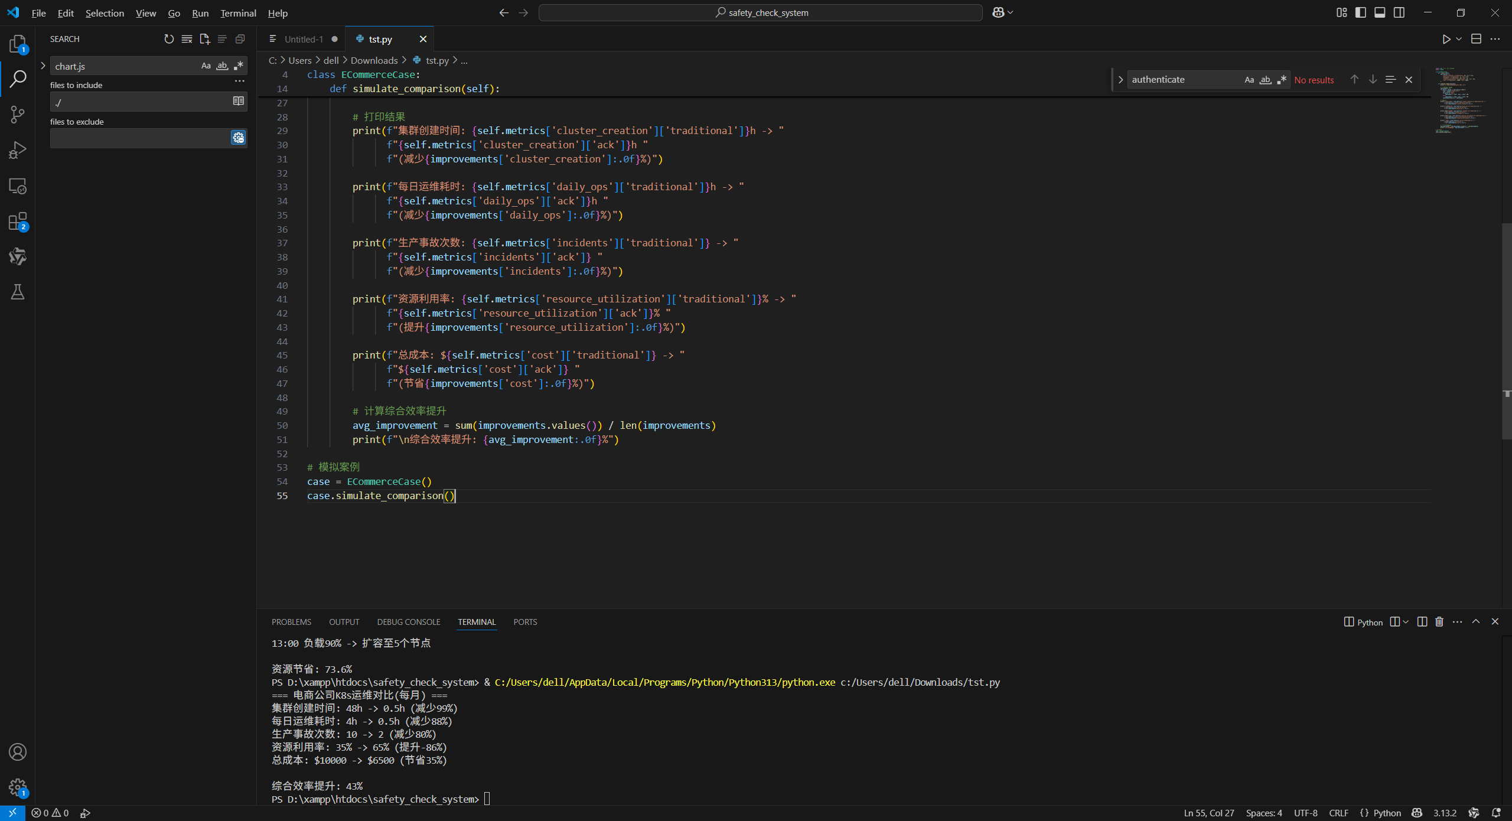Toggle Match Case in sidebar search

[x=206, y=66]
